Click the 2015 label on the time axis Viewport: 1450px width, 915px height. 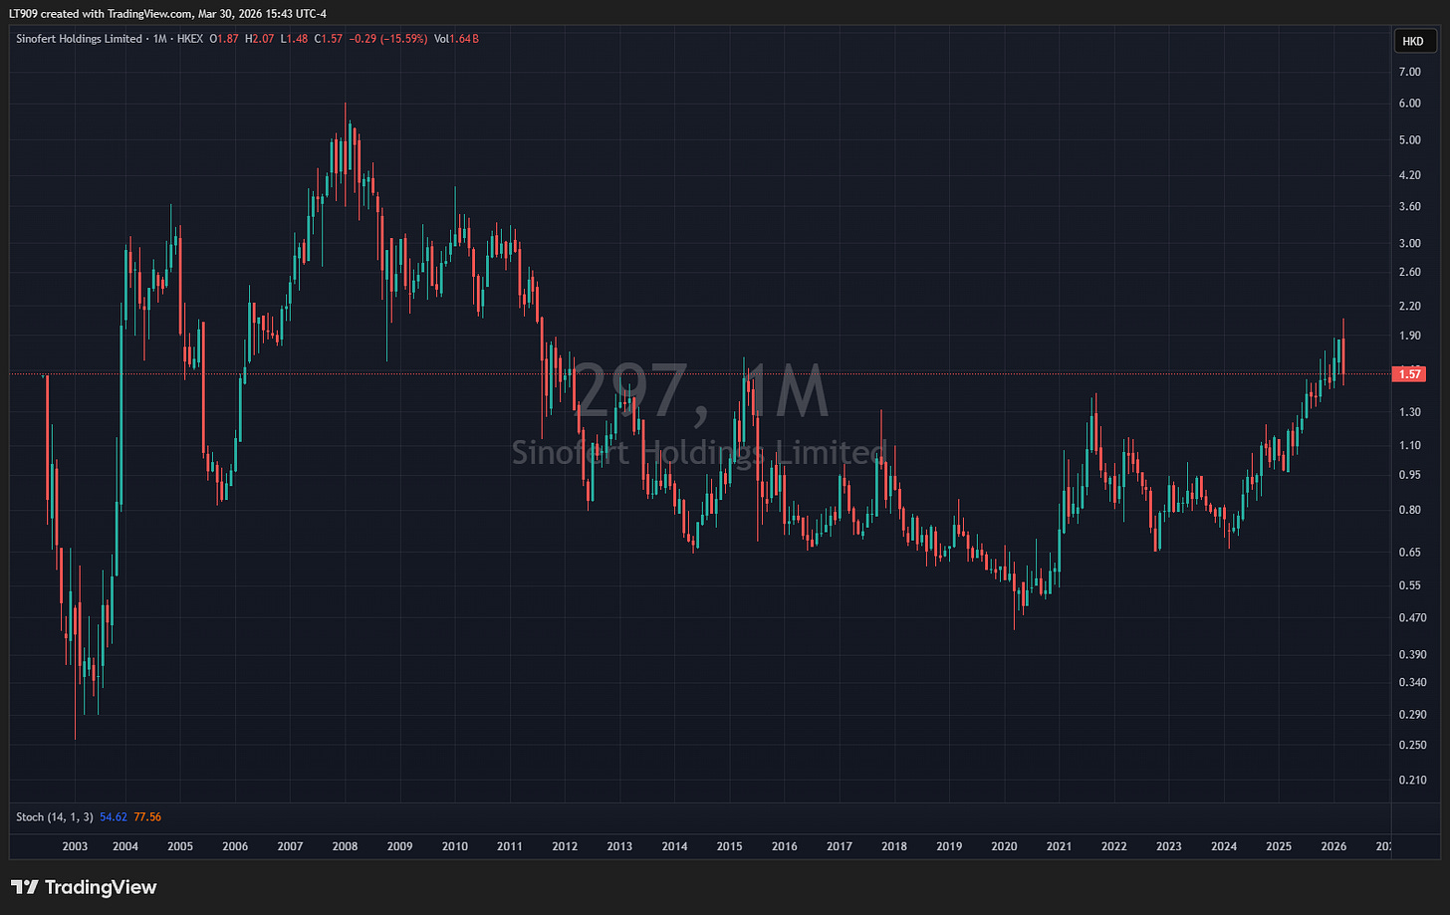pos(729,847)
